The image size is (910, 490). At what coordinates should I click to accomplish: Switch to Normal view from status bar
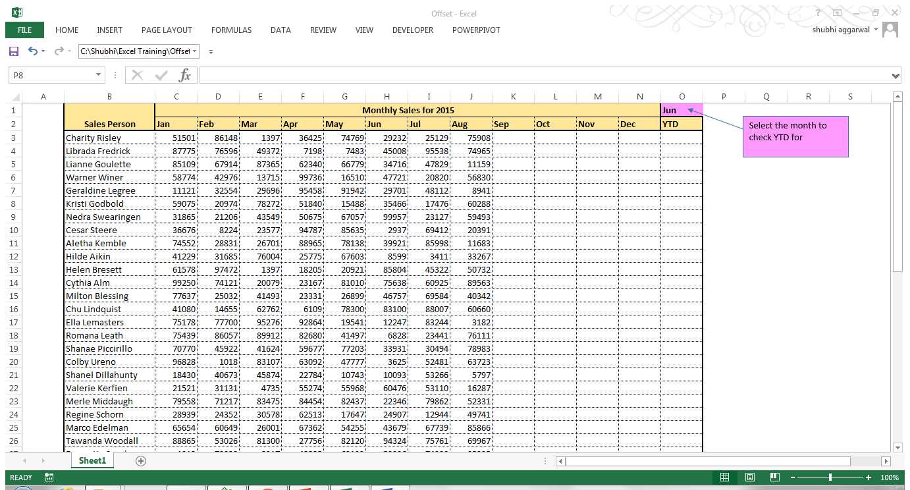click(x=725, y=477)
